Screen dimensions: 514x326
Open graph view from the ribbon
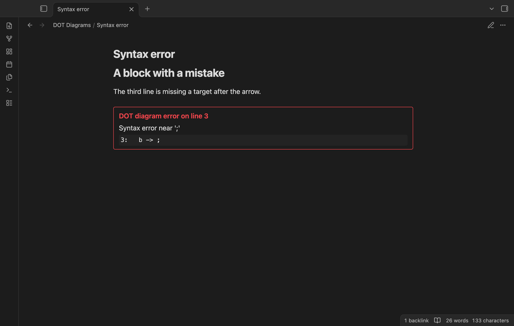click(9, 39)
